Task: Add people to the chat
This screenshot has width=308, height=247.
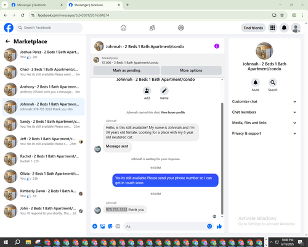Action: (147, 91)
